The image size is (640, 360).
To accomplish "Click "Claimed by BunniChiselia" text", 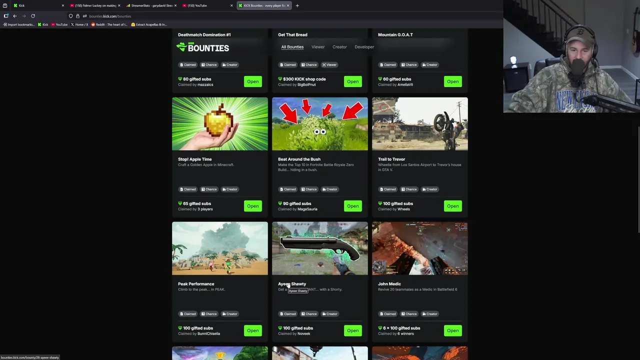I will [x=199, y=333].
